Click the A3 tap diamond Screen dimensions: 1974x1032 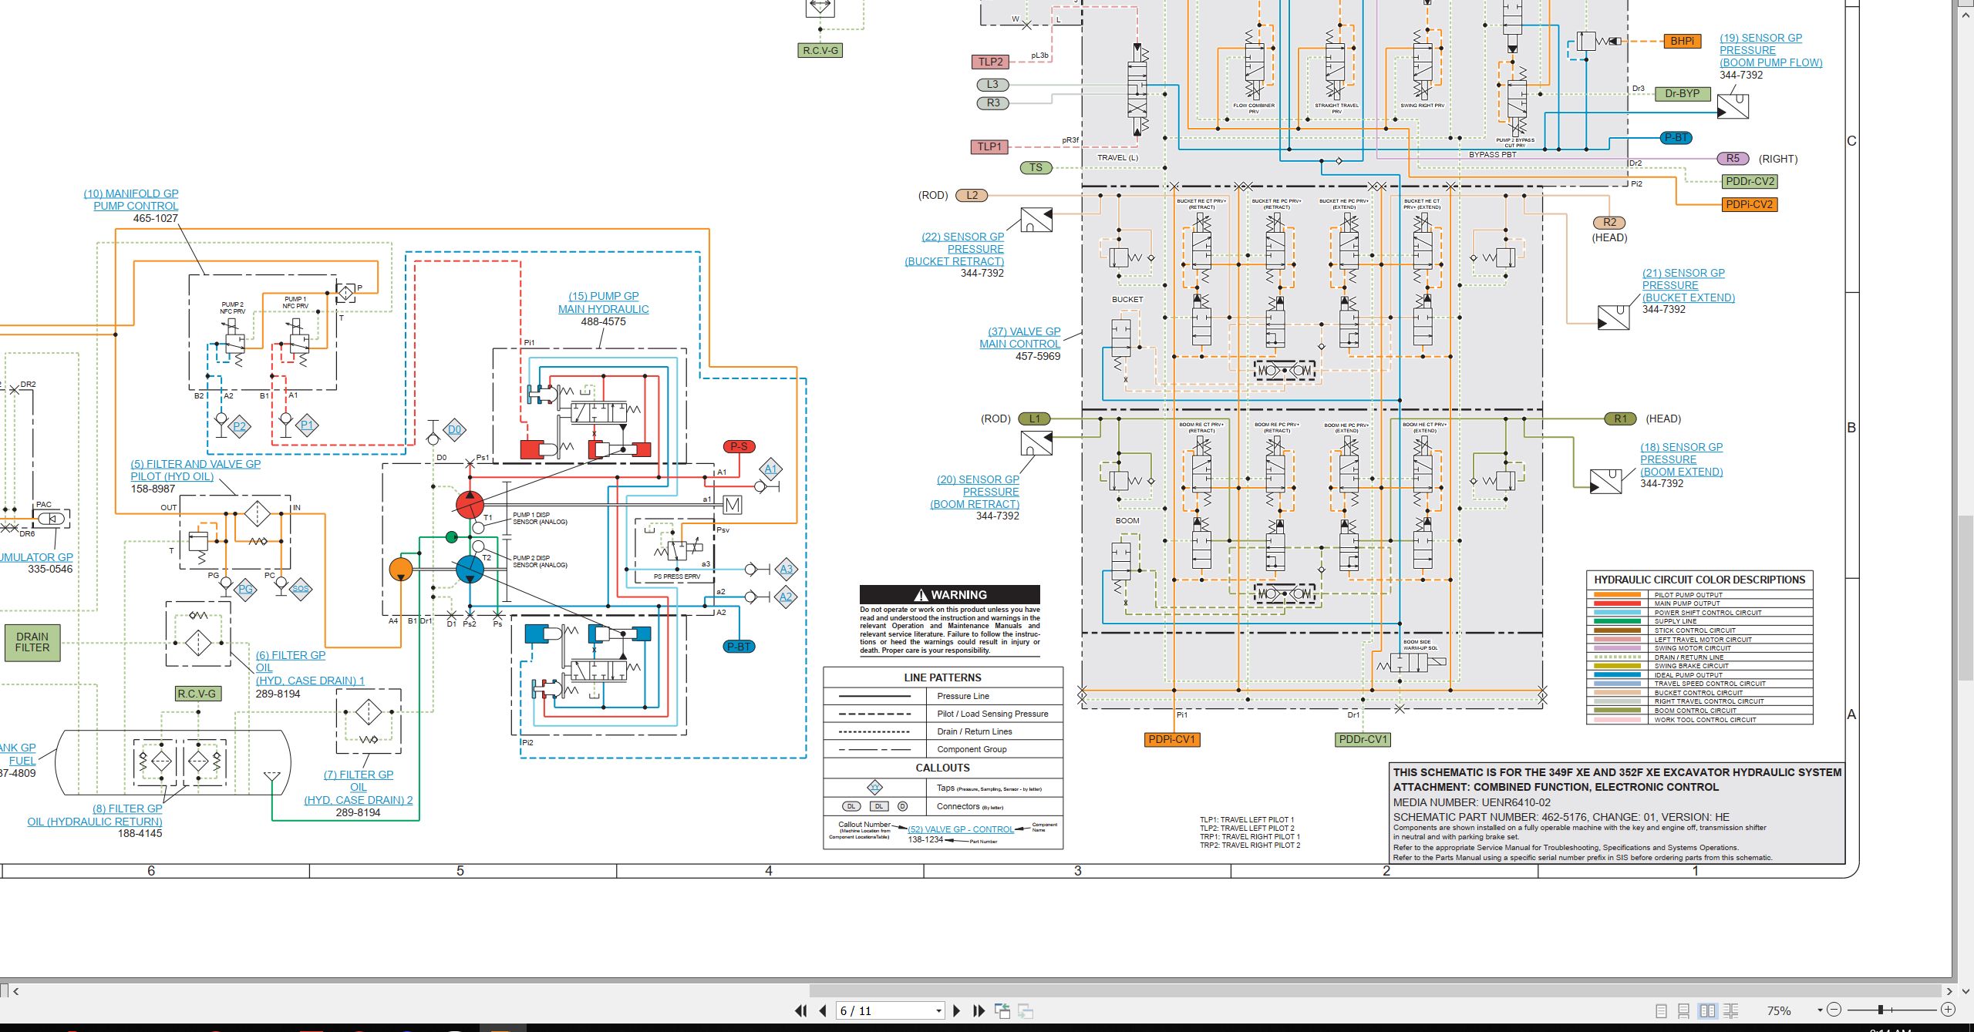click(786, 570)
